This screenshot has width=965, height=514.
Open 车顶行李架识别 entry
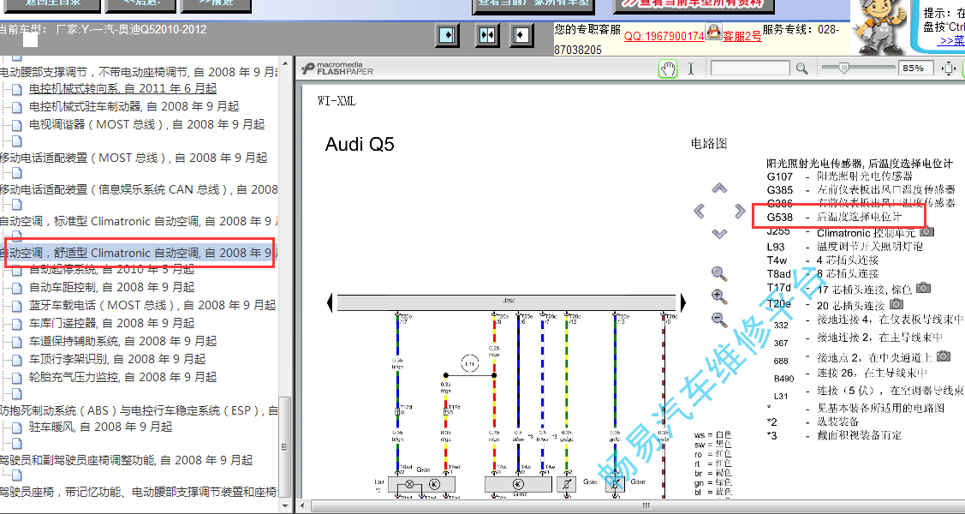(117, 359)
